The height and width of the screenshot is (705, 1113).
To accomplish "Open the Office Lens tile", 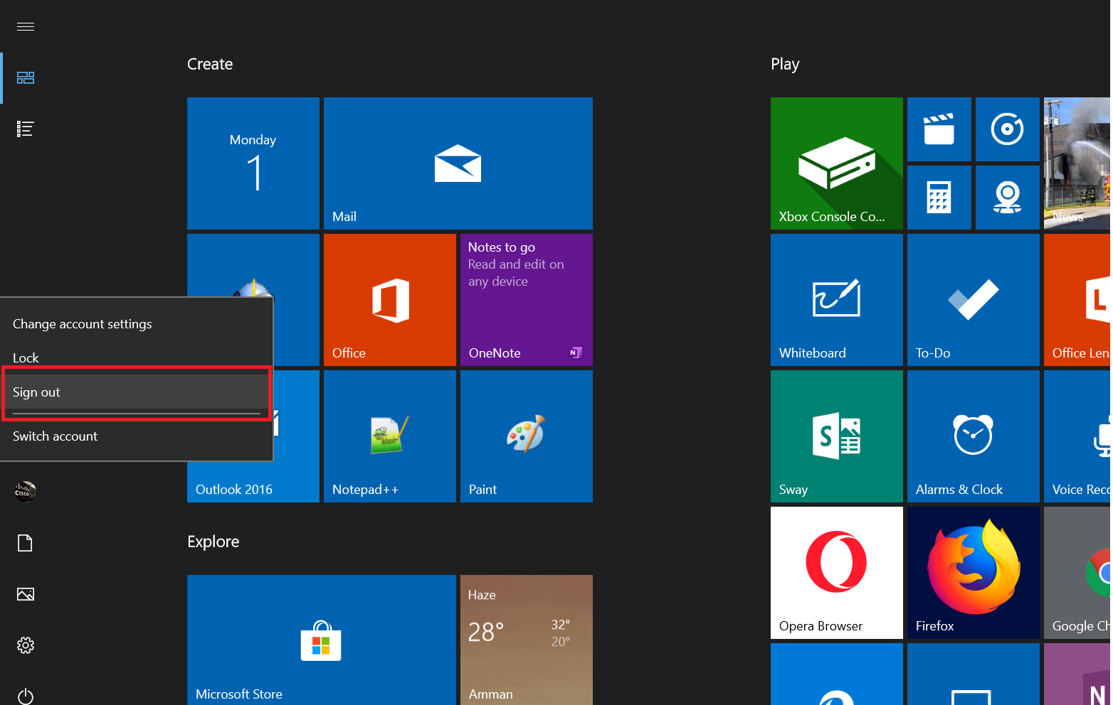I will pyautogui.click(x=1077, y=300).
